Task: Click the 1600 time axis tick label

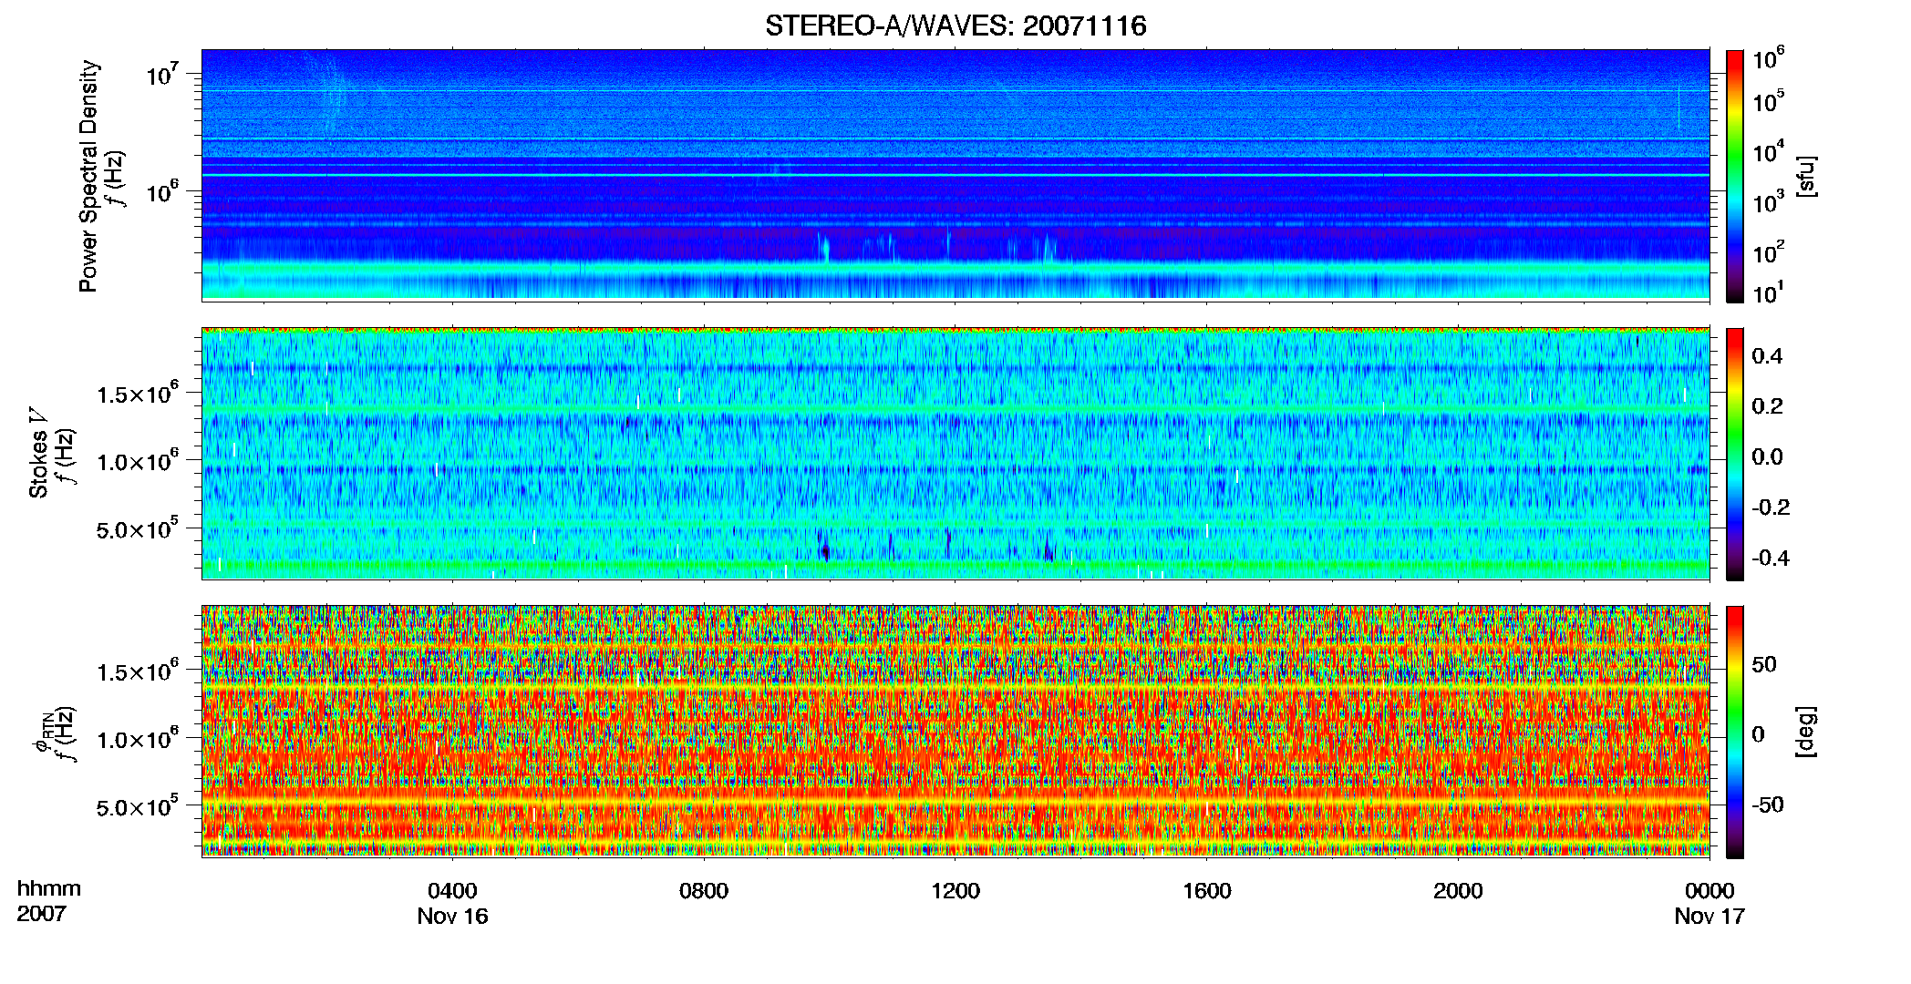Action: click(x=1207, y=891)
